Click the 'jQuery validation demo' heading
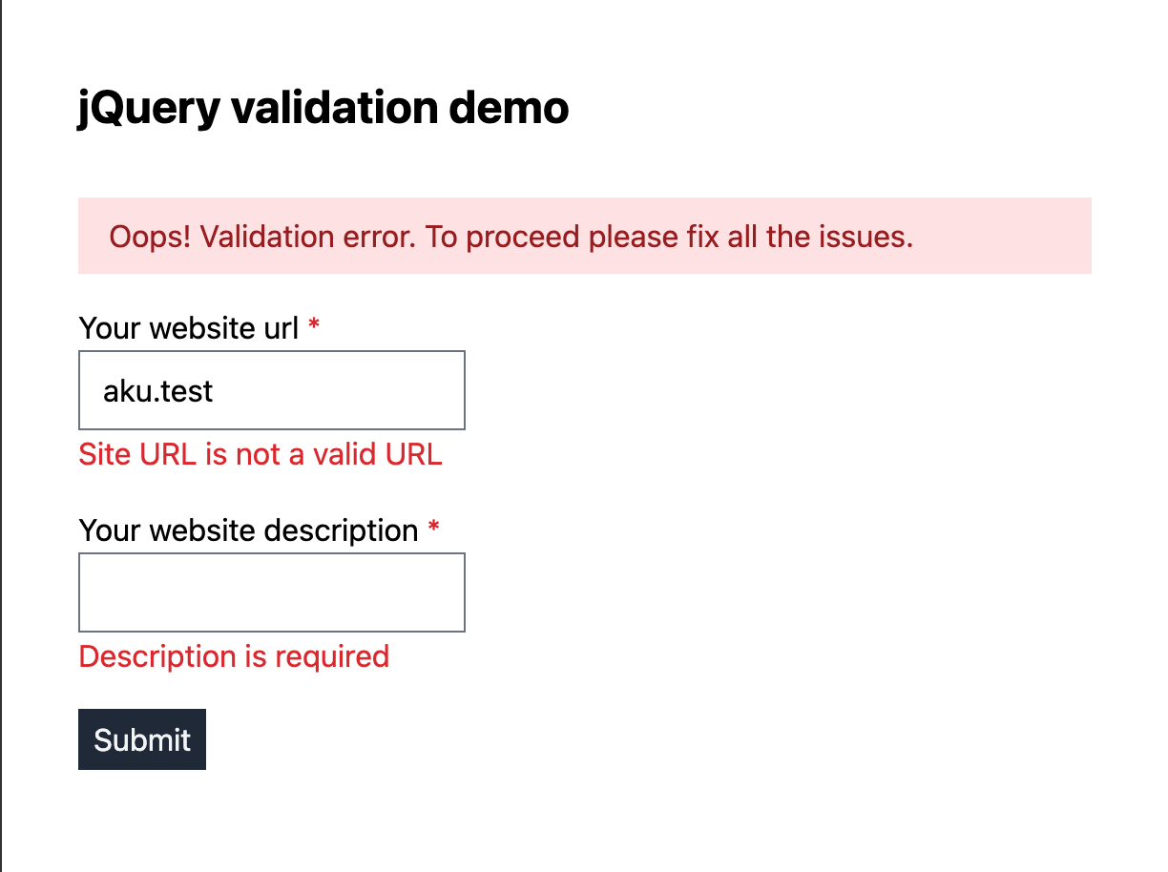The height and width of the screenshot is (872, 1168). [x=323, y=107]
